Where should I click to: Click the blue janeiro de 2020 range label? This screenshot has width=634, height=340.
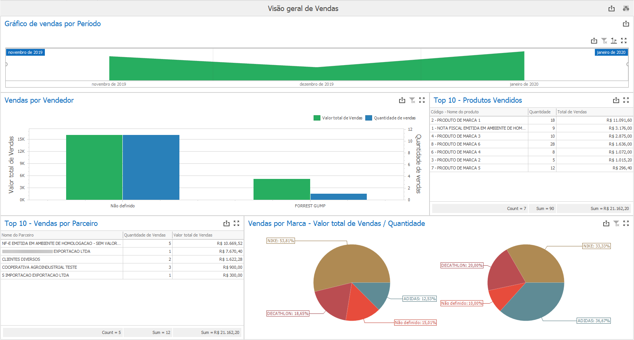(x=611, y=52)
